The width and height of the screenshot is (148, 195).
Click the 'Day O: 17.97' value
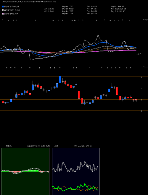[x=67, y=6]
